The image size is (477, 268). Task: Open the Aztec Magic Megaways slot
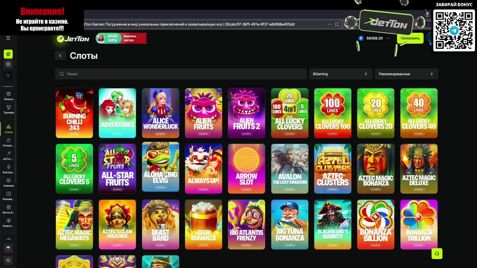tap(74, 225)
